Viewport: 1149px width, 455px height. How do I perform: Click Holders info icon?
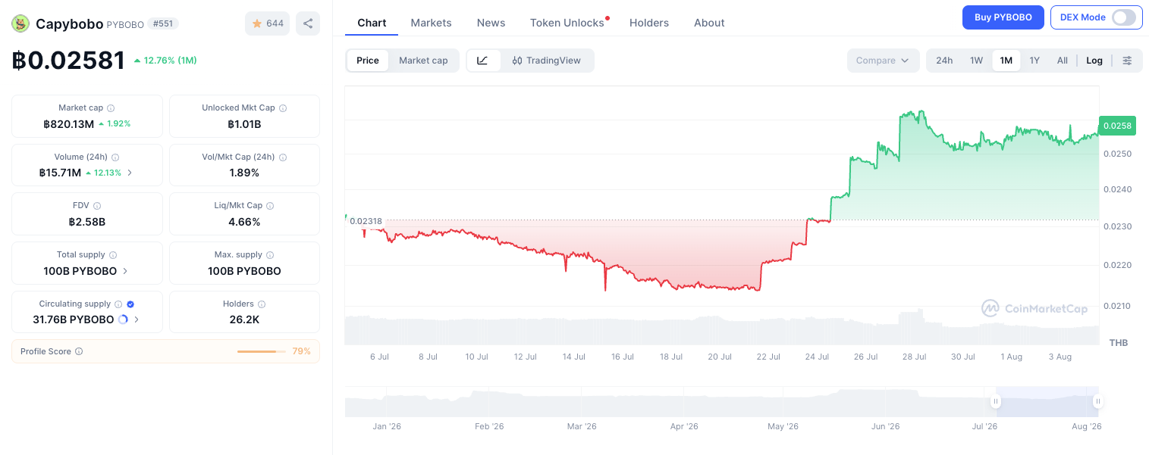[x=262, y=304]
